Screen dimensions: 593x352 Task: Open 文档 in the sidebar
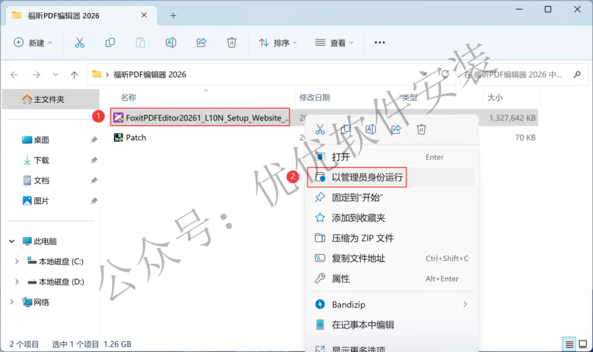[x=41, y=180]
